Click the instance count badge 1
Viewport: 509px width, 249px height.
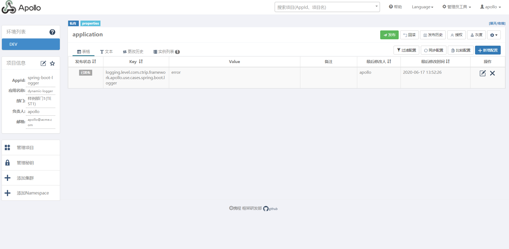(x=177, y=52)
